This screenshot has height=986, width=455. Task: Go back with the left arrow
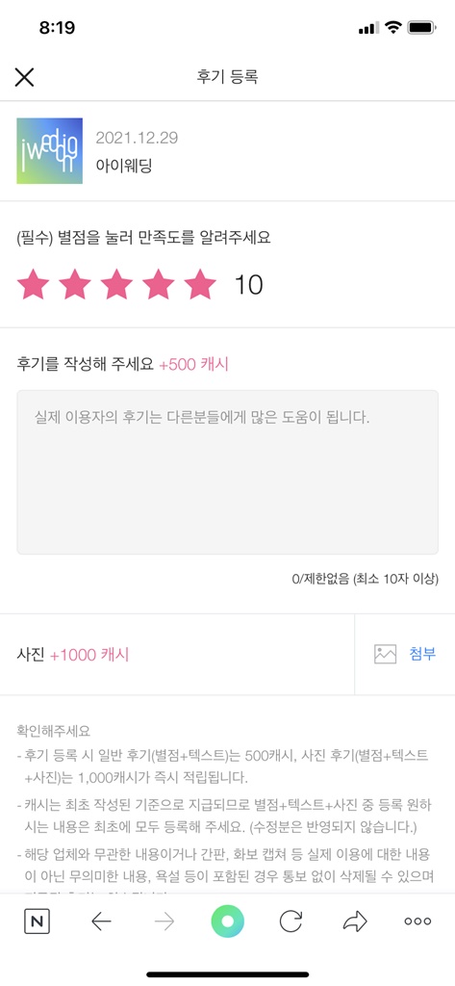pos(101,921)
